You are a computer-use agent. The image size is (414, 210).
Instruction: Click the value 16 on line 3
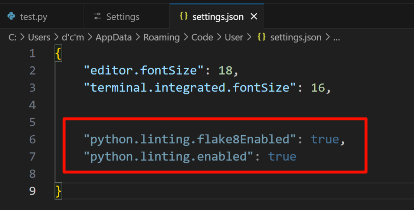click(x=318, y=87)
